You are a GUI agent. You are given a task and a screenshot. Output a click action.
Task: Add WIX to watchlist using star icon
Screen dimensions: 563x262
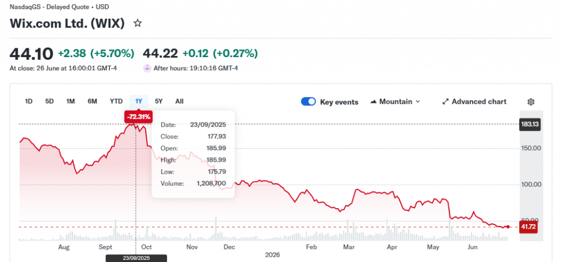[x=137, y=24]
